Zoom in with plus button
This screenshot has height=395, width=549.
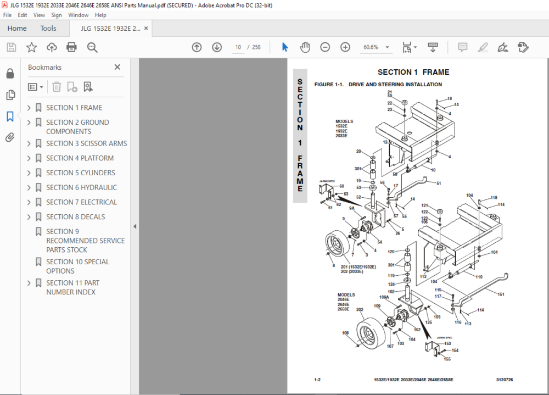point(345,47)
